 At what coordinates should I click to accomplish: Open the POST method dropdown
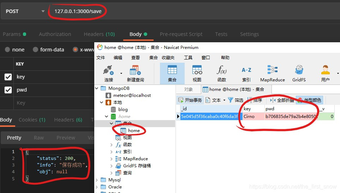point(24,11)
